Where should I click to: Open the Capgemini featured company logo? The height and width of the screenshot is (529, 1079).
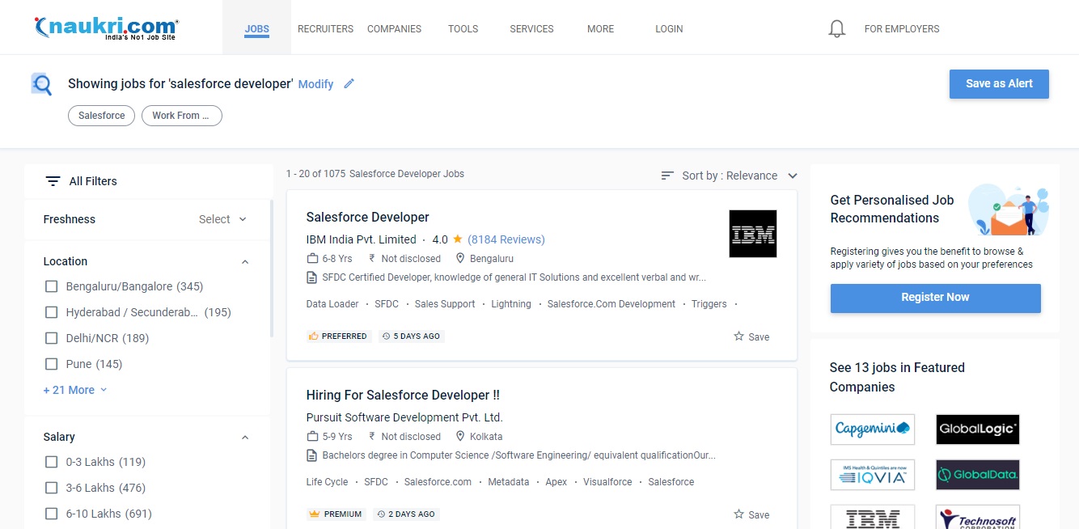click(x=872, y=429)
